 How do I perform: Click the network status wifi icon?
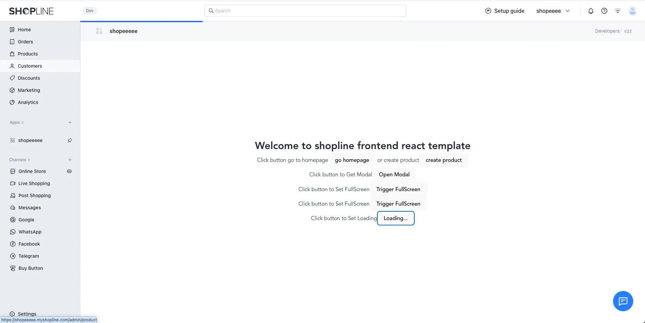[x=617, y=11]
